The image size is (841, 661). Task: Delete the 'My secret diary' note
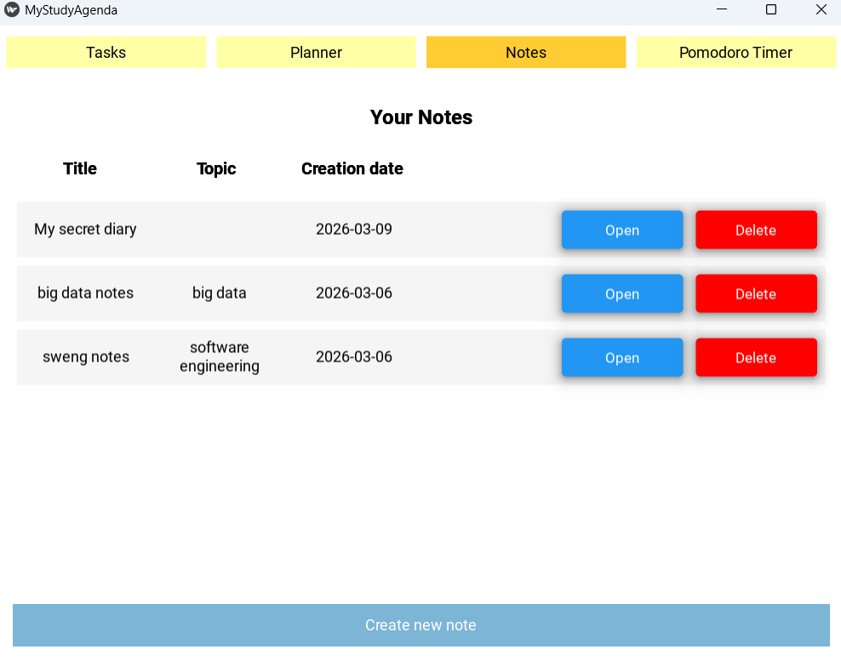coord(756,230)
